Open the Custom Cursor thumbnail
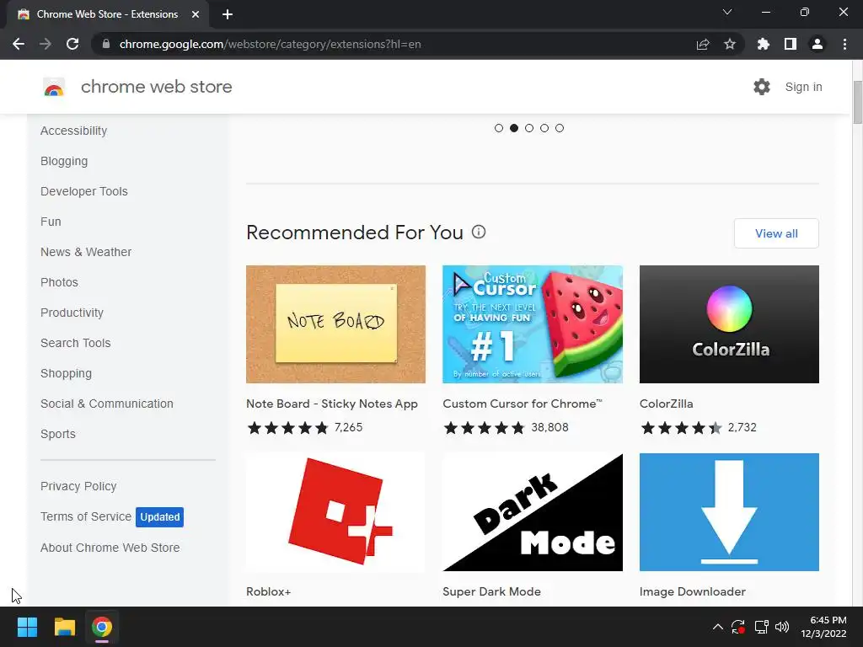 click(x=533, y=324)
